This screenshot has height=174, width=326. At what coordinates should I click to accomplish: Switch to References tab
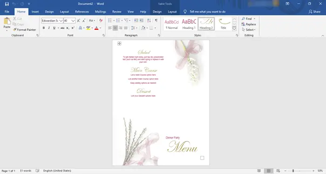pos(82,12)
